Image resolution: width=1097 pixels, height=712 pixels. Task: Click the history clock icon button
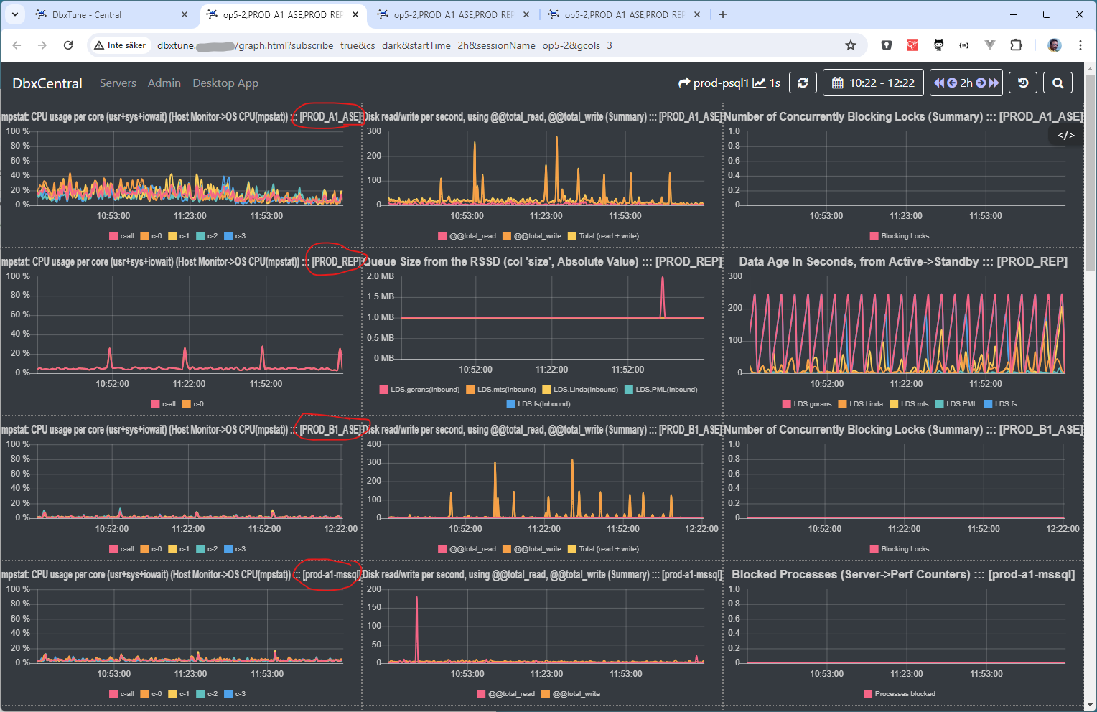1023,83
